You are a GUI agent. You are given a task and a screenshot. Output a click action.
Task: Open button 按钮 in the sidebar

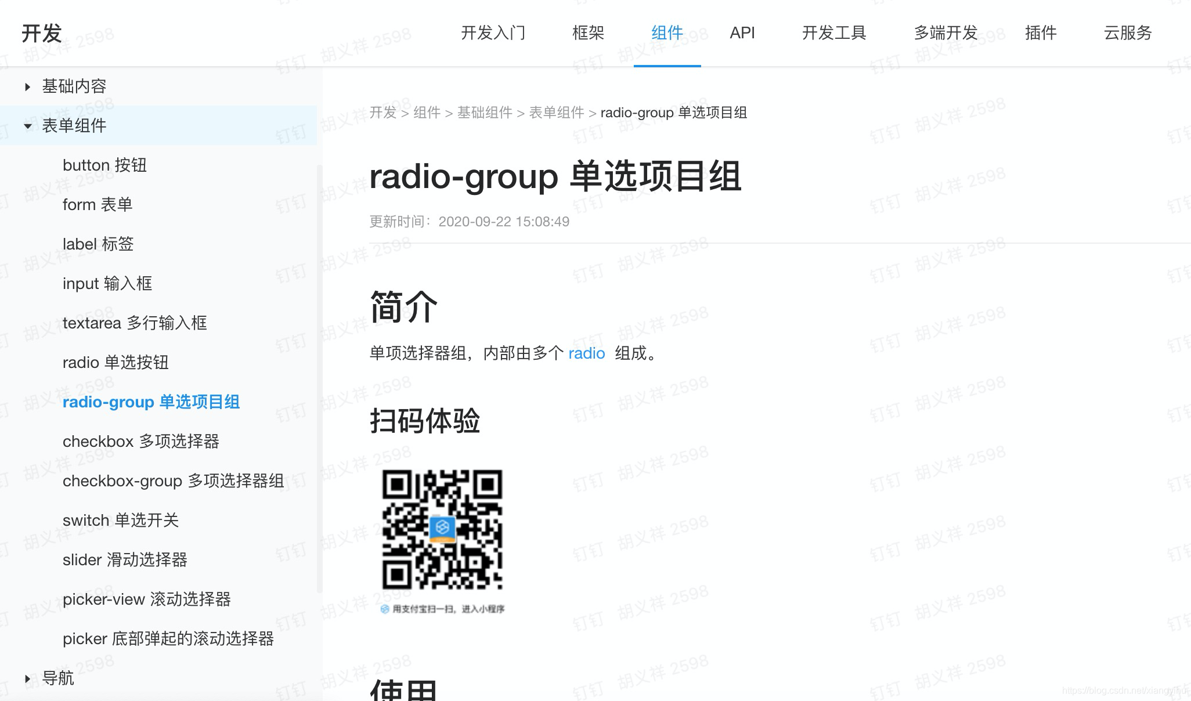click(104, 165)
